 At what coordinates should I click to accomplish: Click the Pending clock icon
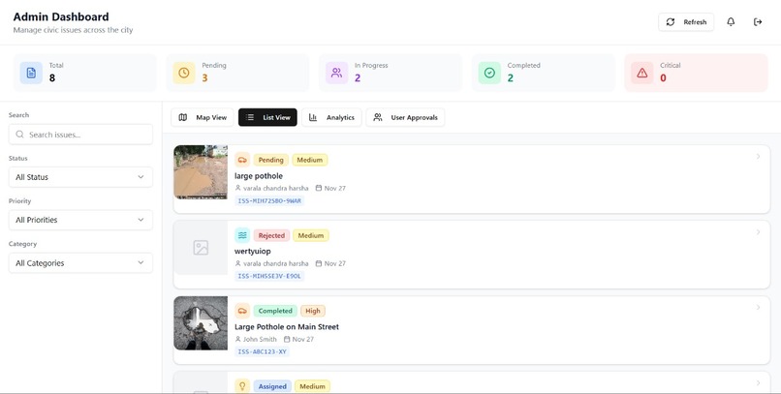coord(184,73)
